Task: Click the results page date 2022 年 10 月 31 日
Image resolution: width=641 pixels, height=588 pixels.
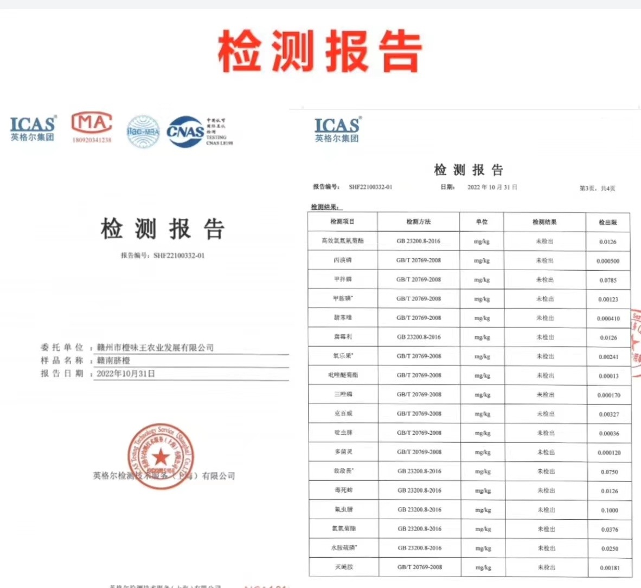Action: 492,187
